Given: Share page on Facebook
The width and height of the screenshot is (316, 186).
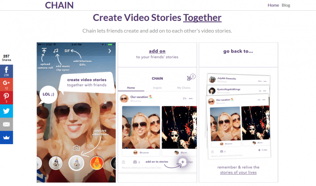Looking at the screenshot, I should [7, 71].
